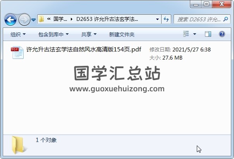The width and height of the screenshot is (234, 159).
Task: Click the breadcrumb overflow chevron
Action: coord(49,19)
